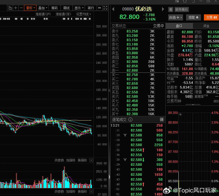
Task: Zoom in chart with plus icon
Action: pyautogui.click(x=16, y=8)
